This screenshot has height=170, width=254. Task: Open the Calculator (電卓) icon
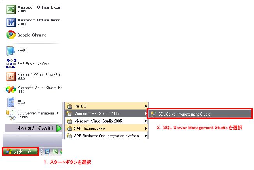11,102
